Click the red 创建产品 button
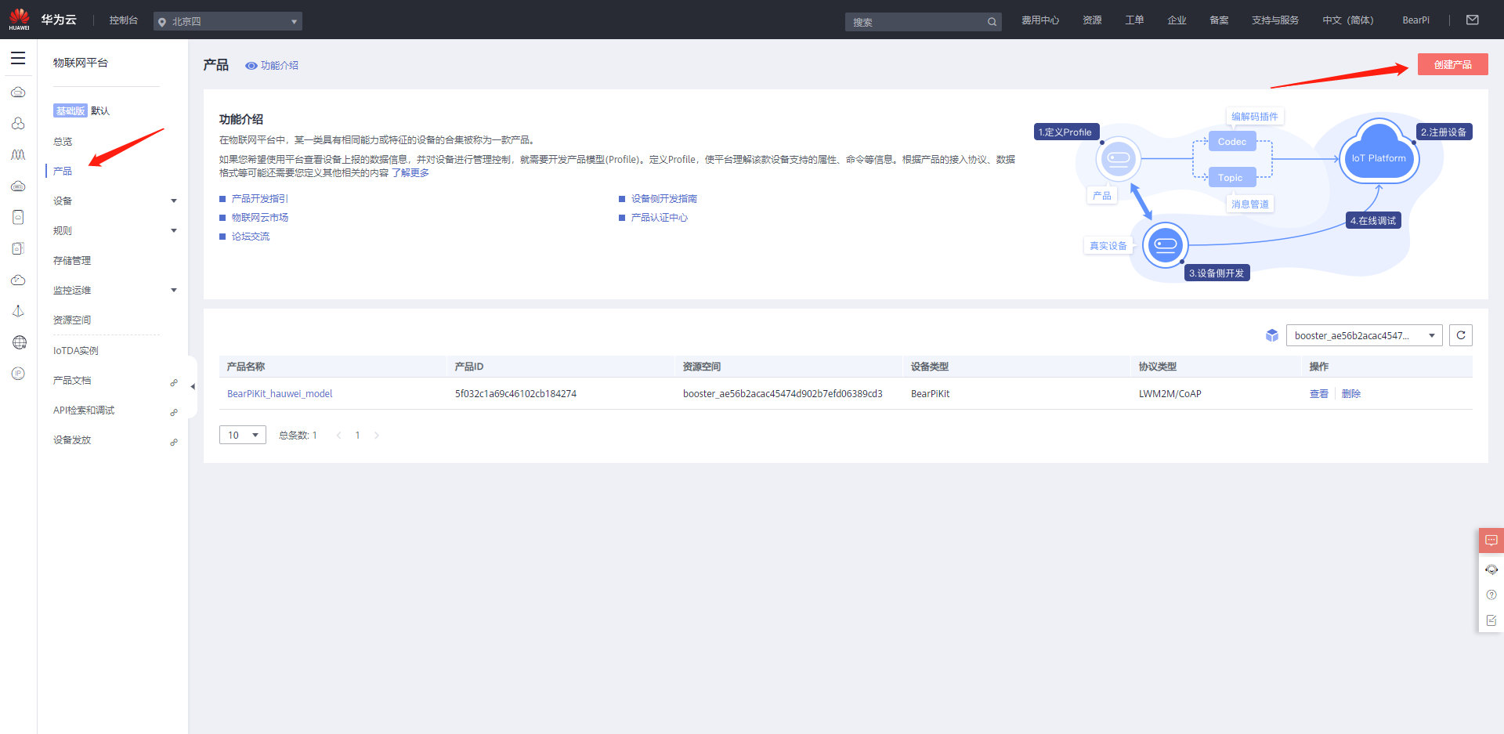This screenshot has height=734, width=1504. coord(1452,64)
